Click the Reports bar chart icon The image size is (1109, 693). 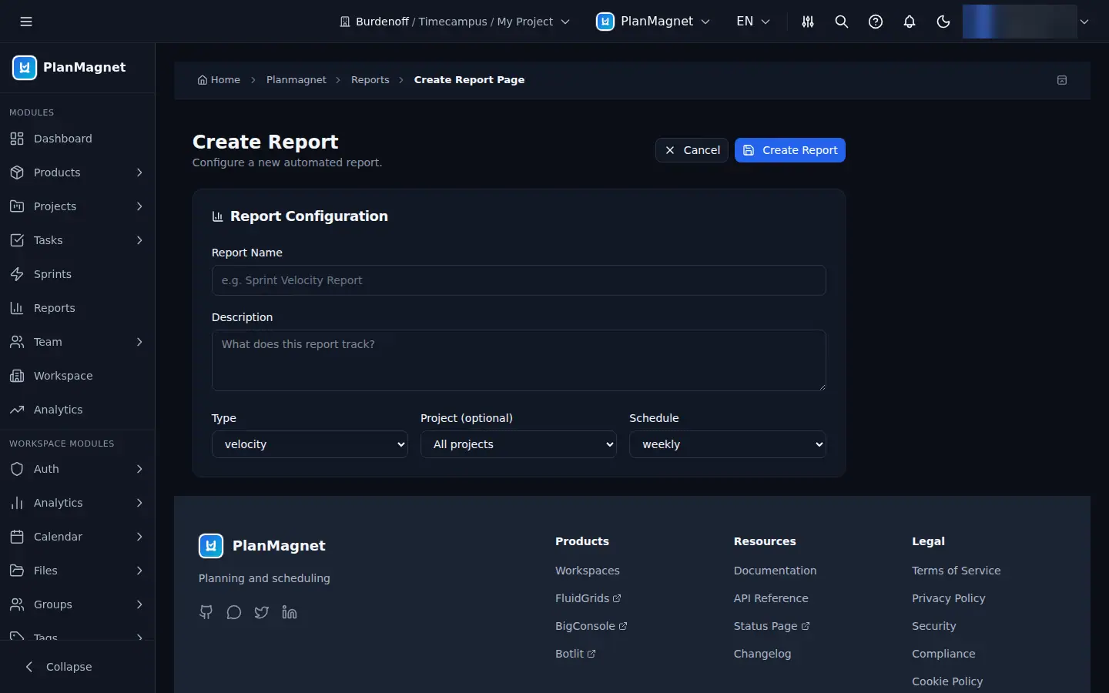click(17, 308)
